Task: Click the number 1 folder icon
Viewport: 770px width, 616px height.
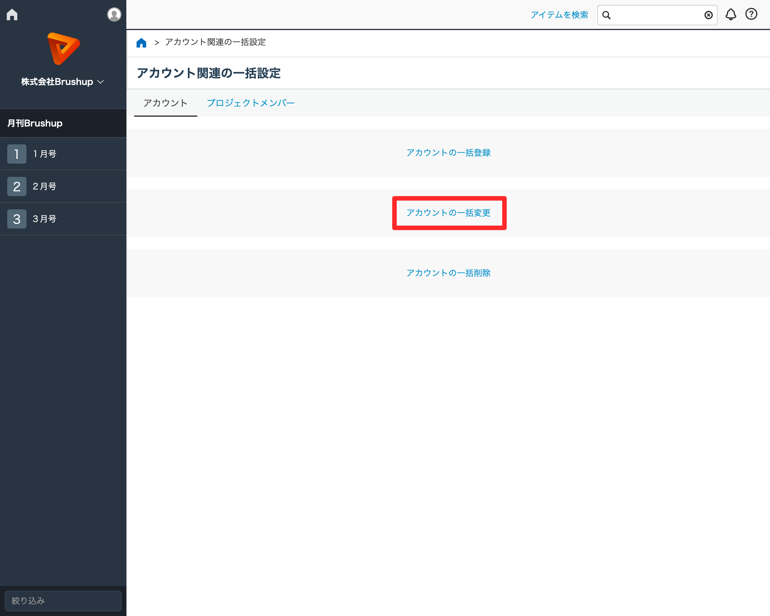Action: (17, 154)
